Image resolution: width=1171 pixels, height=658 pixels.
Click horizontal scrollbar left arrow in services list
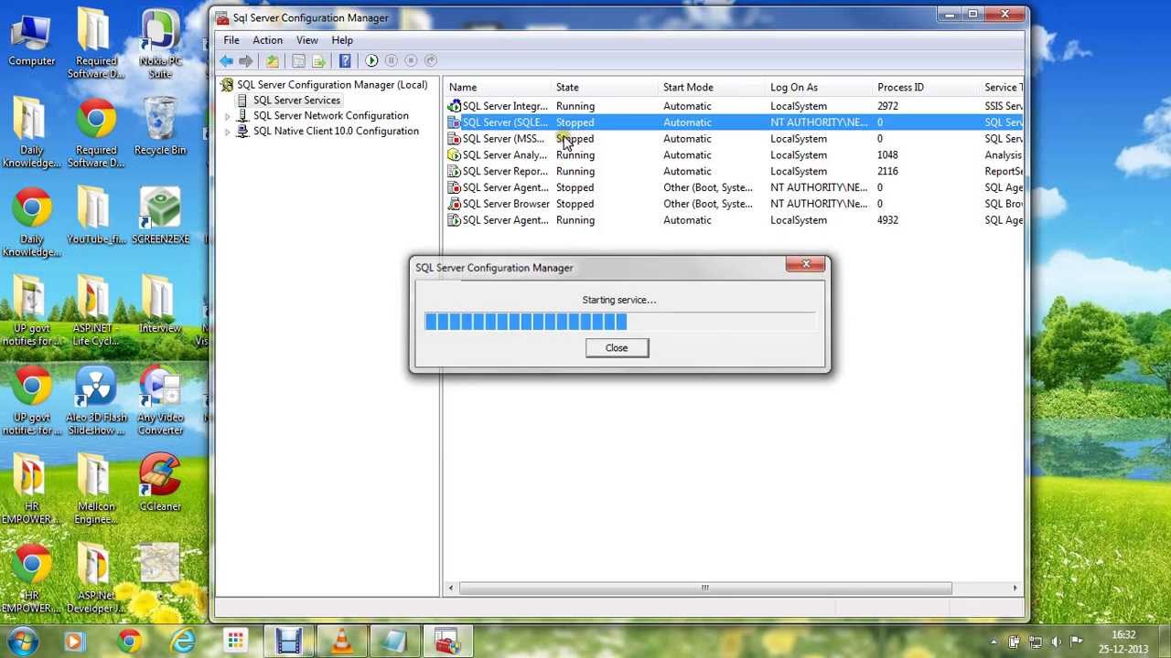point(451,589)
